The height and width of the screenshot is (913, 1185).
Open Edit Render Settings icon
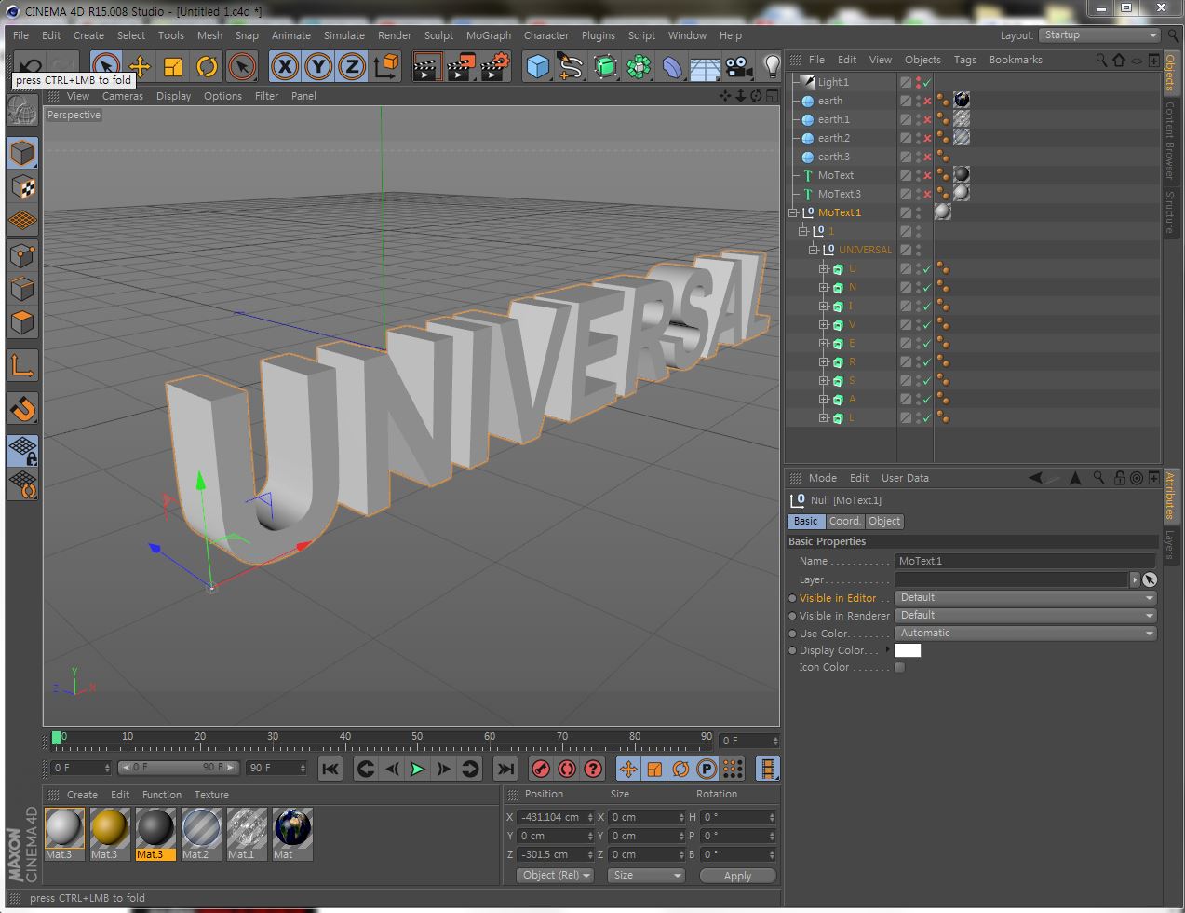(x=495, y=66)
